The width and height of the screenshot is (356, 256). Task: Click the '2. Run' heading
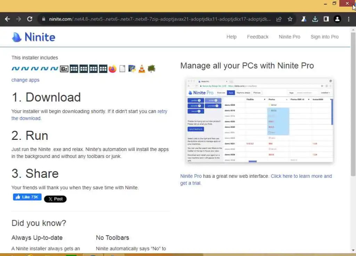click(x=30, y=136)
